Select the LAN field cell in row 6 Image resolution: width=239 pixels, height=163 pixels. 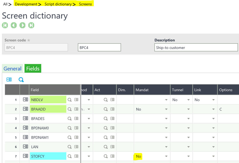tap(48, 147)
